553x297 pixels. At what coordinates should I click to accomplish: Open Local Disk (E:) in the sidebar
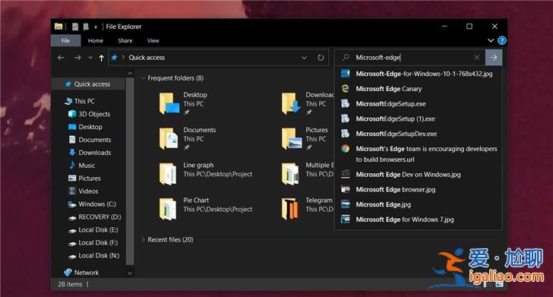pyautogui.click(x=93, y=230)
